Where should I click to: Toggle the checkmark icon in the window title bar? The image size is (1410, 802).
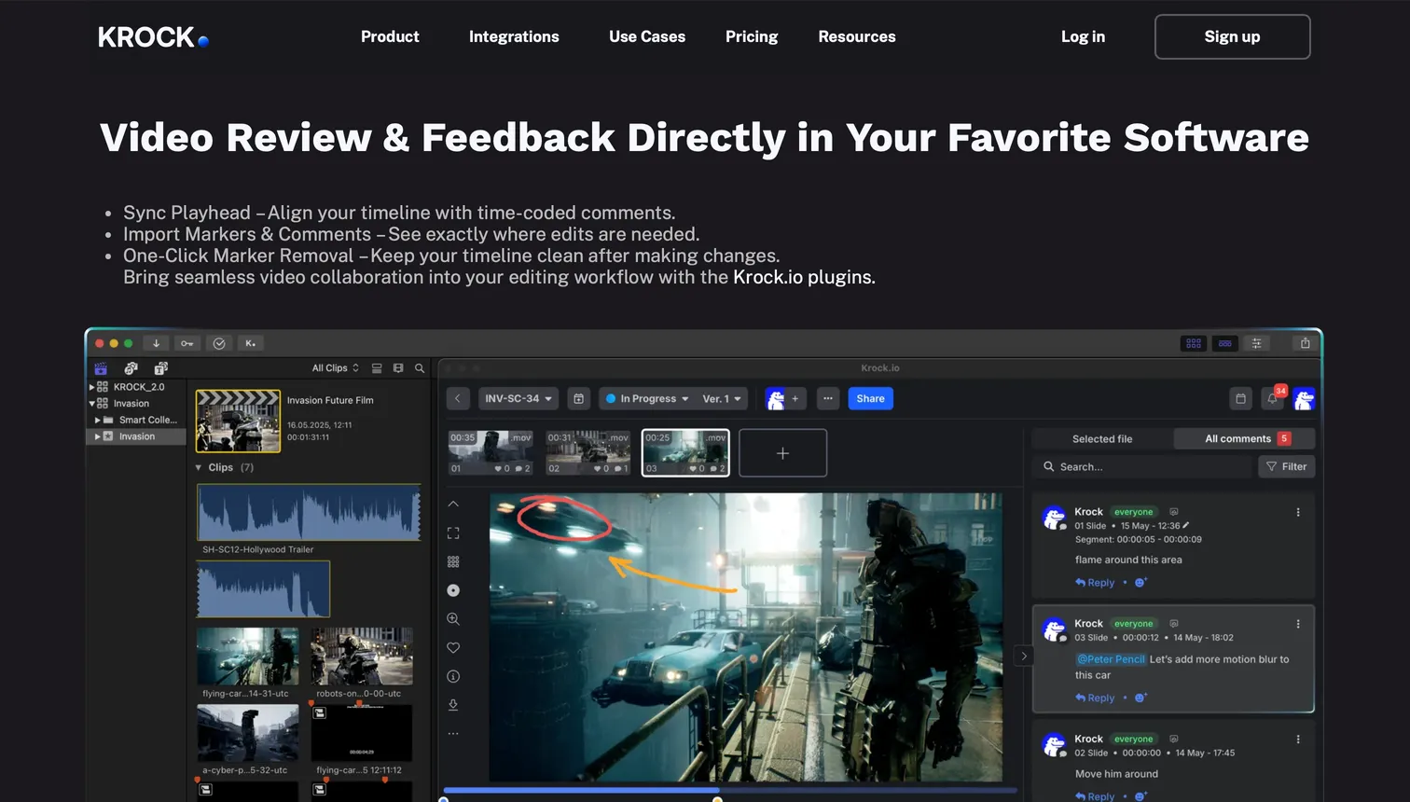pos(219,343)
